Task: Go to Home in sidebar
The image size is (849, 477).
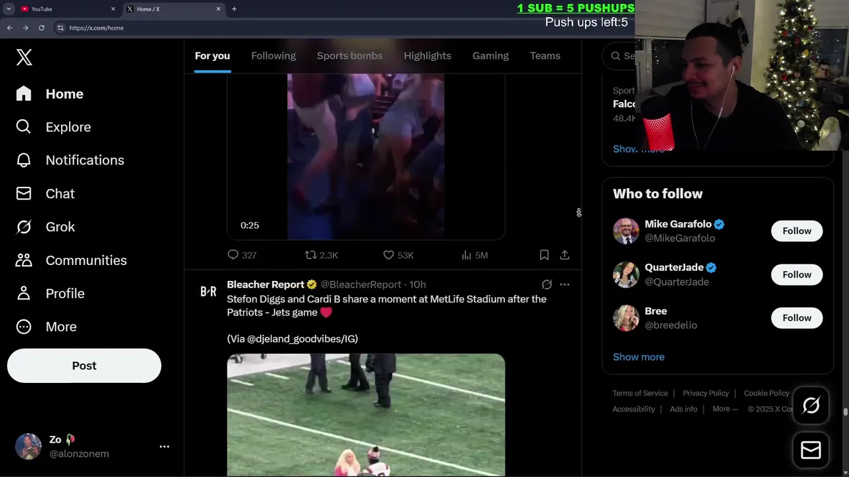Action: [50, 94]
